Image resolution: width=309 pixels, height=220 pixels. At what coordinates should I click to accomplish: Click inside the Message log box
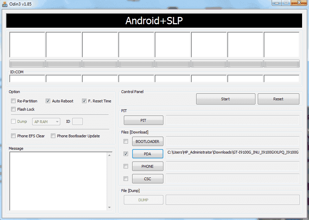(x=58, y=181)
